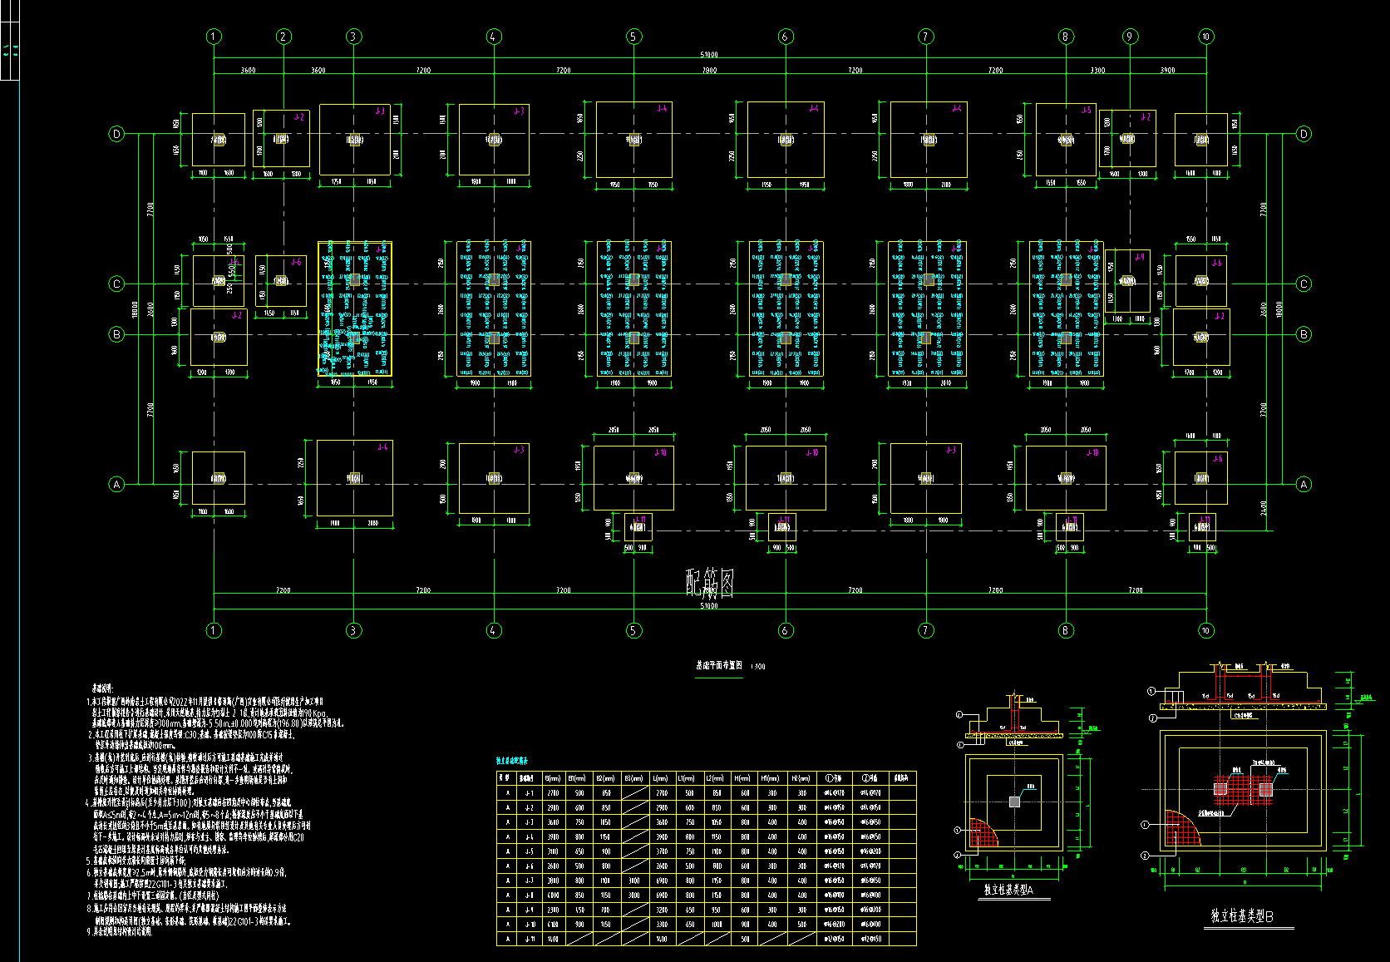The width and height of the screenshot is (1390, 962).
Task: Pick red rebar hatch corner in type A plan
Action: (980, 833)
